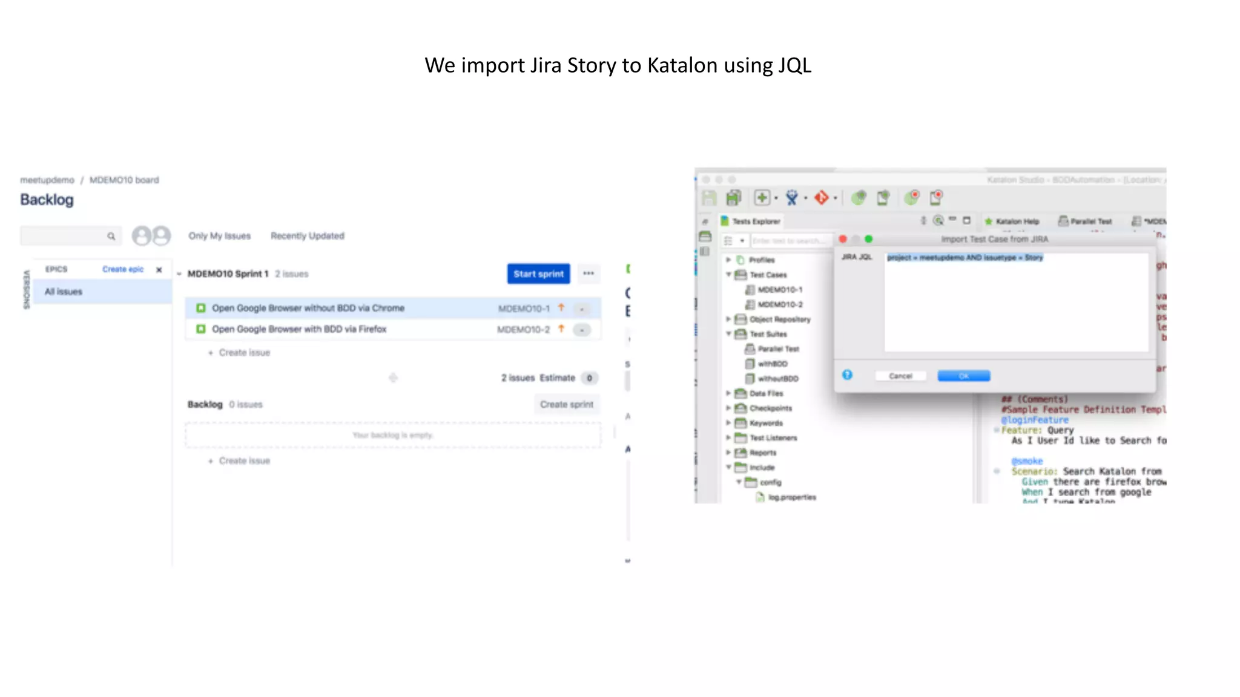Filter by the second user avatar
Viewport: 1240px width, 697px height.
[x=161, y=235]
